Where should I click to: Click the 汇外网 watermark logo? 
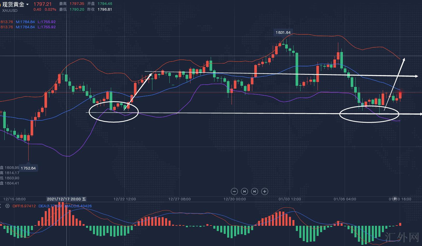pos(402,237)
